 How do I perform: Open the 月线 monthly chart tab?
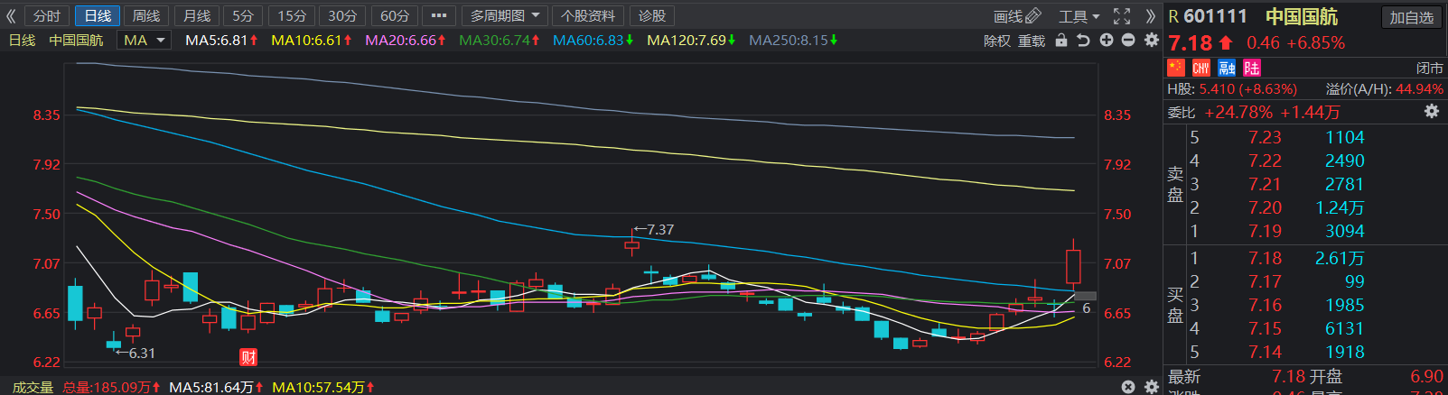(196, 16)
